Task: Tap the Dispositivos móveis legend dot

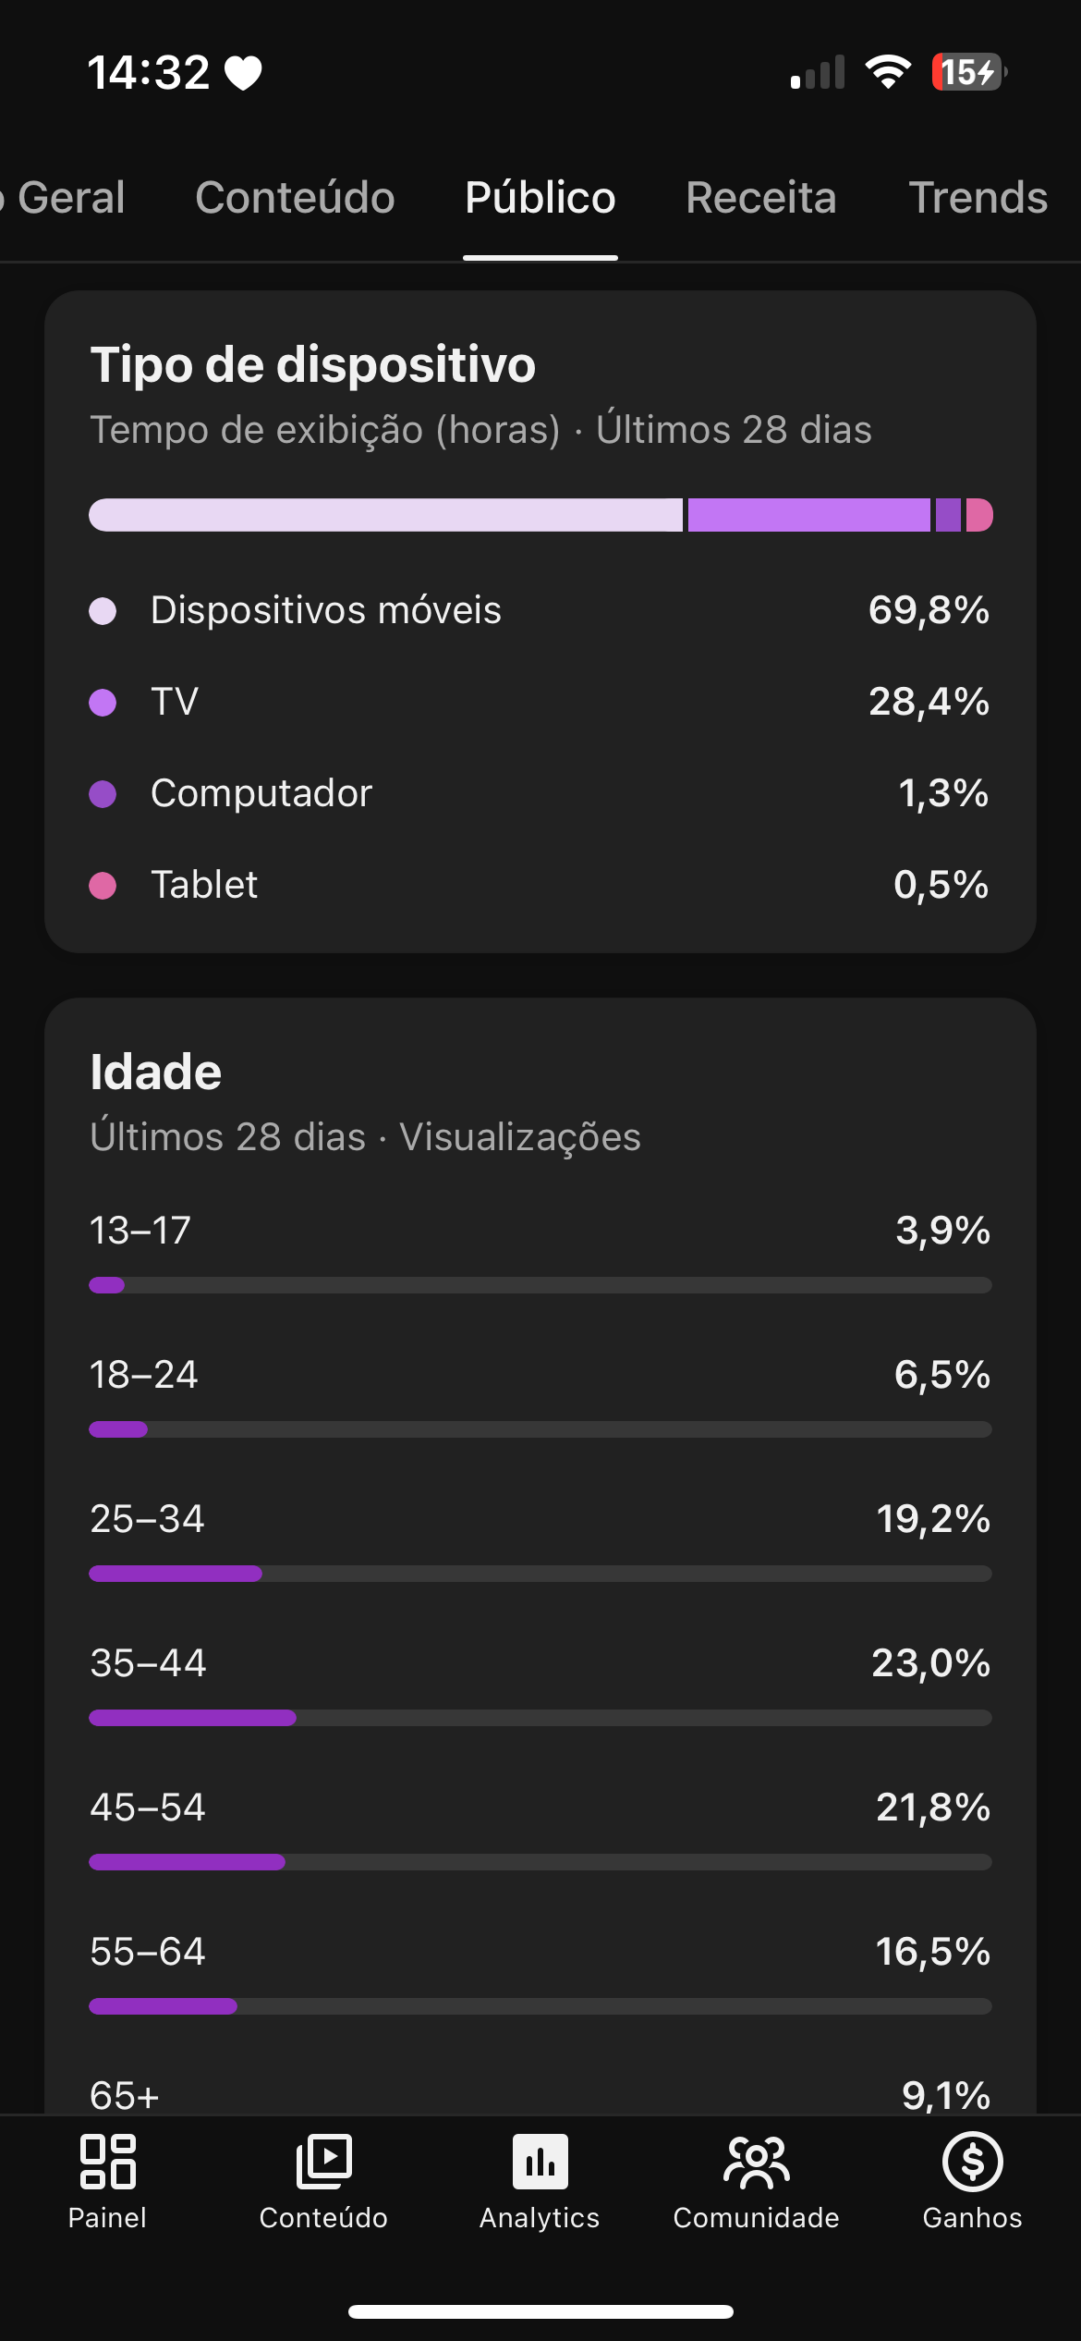Action: (103, 611)
